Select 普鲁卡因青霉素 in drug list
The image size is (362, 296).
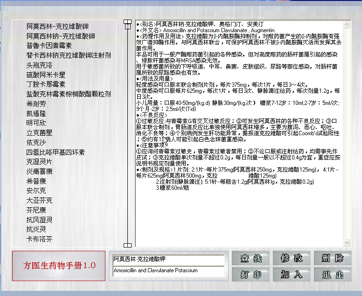(x=49, y=46)
